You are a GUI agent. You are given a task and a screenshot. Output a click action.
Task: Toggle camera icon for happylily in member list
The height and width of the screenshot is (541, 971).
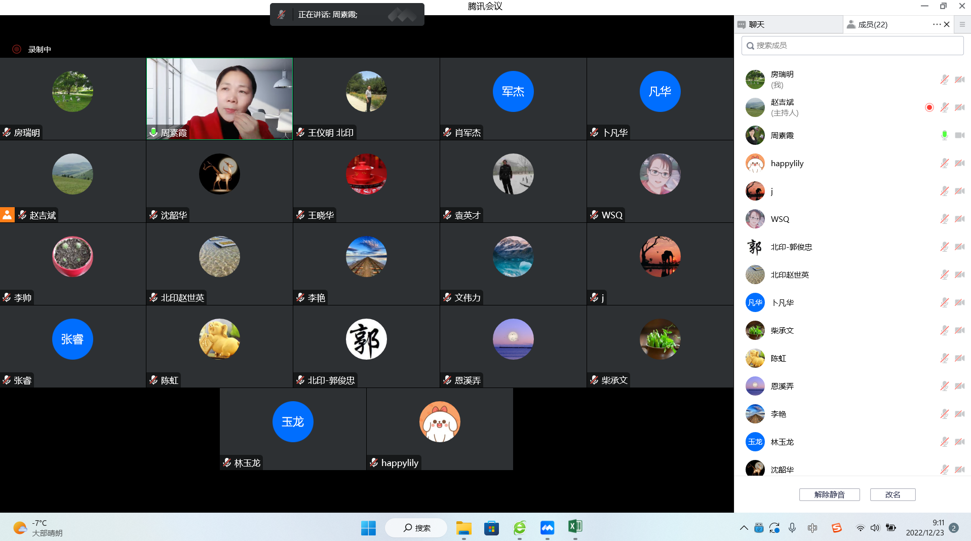[959, 163]
